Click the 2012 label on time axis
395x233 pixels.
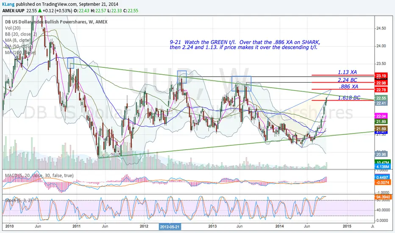pos(144,226)
